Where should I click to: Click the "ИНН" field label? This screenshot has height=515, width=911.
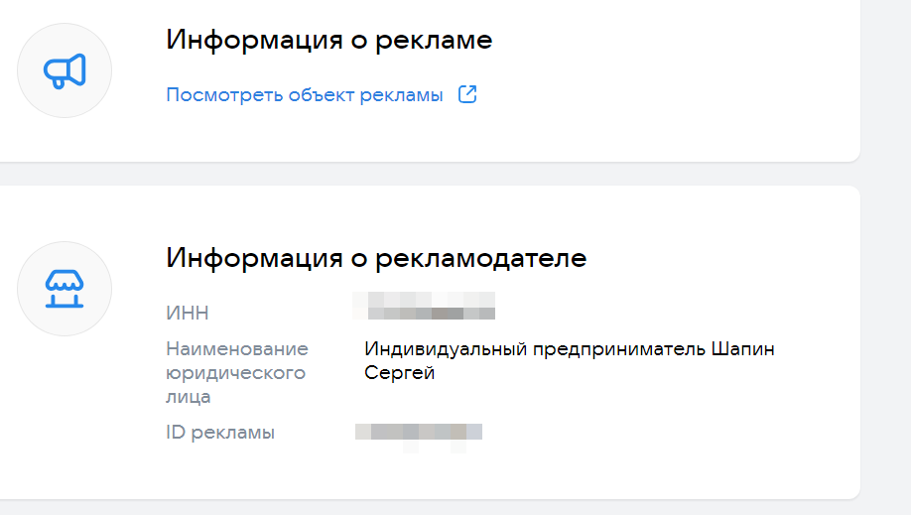[x=188, y=314]
